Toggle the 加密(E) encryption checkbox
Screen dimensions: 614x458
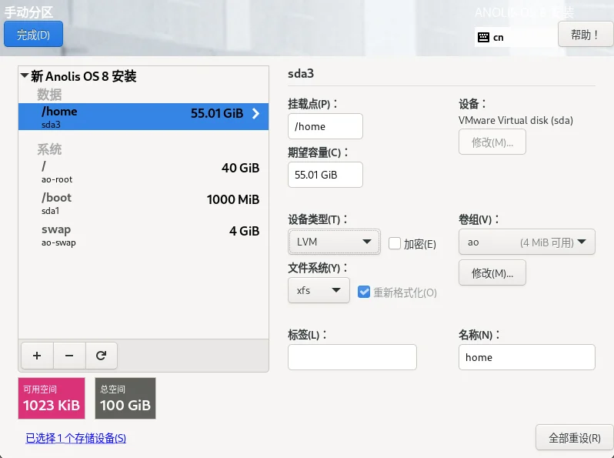click(395, 243)
